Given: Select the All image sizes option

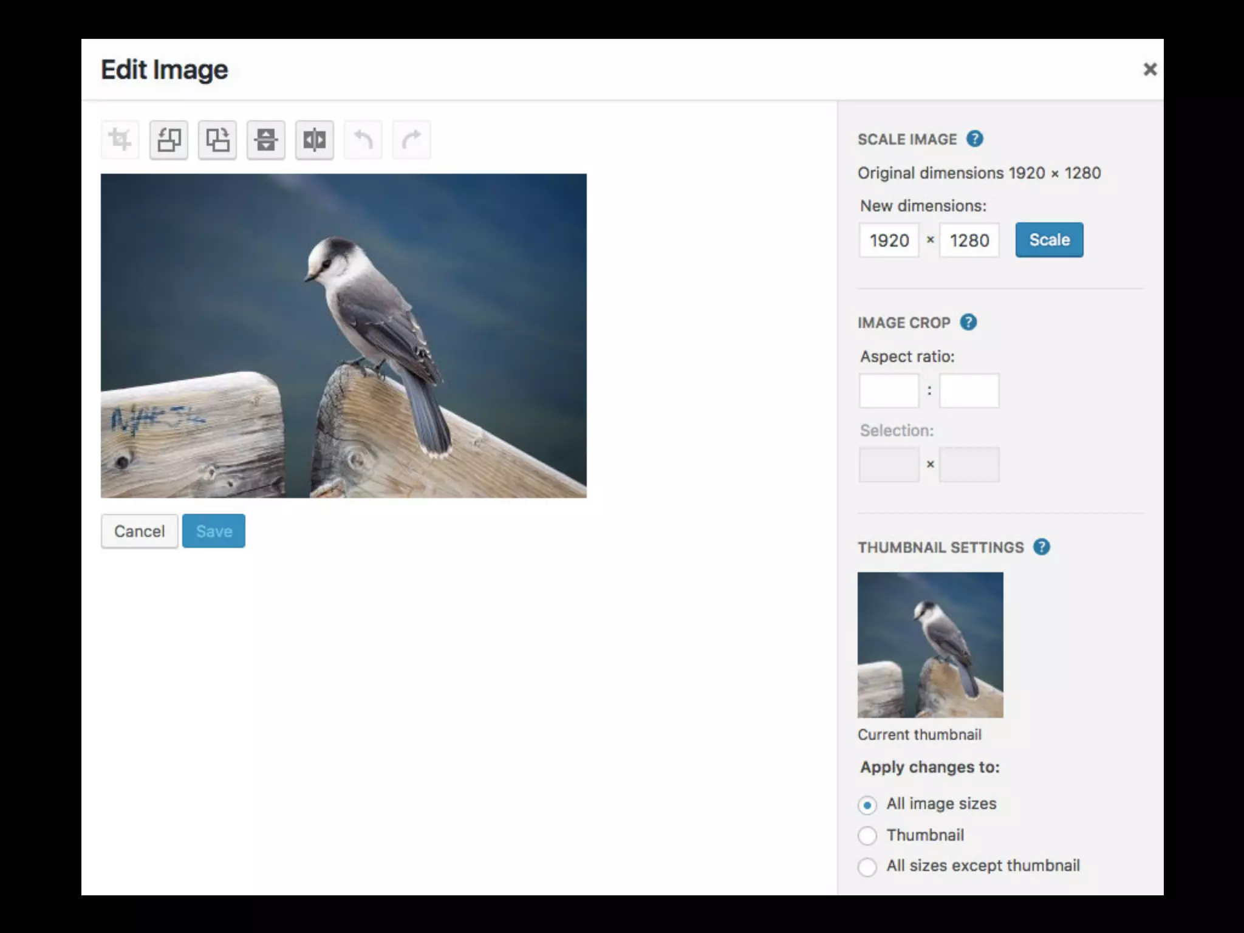Looking at the screenshot, I should tap(867, 805).
